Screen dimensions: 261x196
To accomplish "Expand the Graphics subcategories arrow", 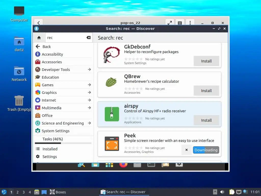I will 89,92.
